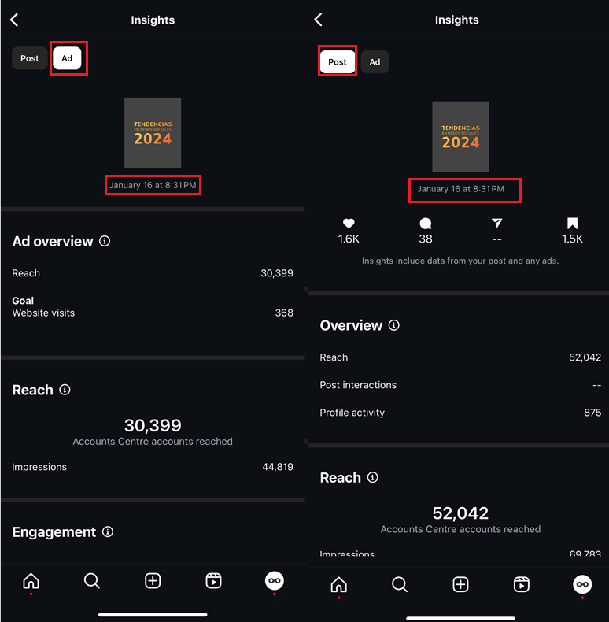Tap the bookmark saves icon showing 1.5K
The height and width of the screenshot is (622, 609).
point(572,224)
